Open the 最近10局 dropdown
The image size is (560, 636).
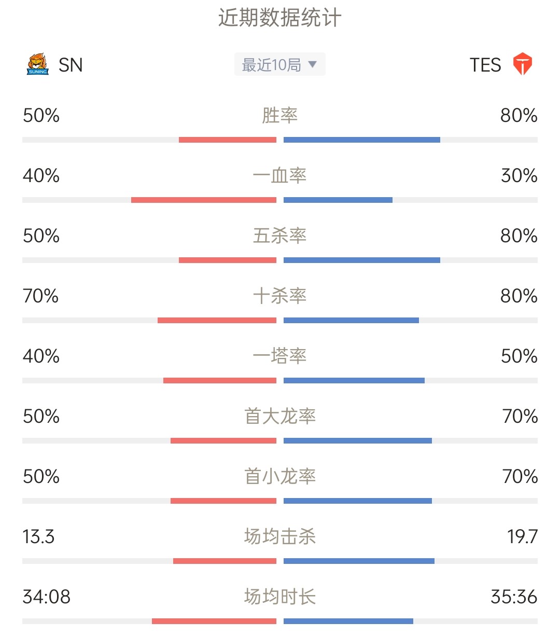coord(280,64)
